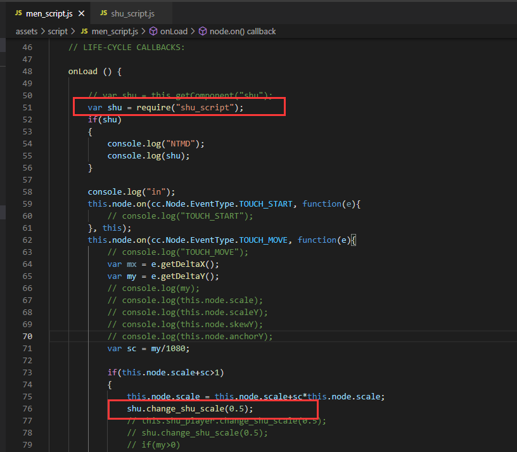The image size is (517, 452).
Task: Click line number 46 in the gutter
Action: tap(27, 48)
